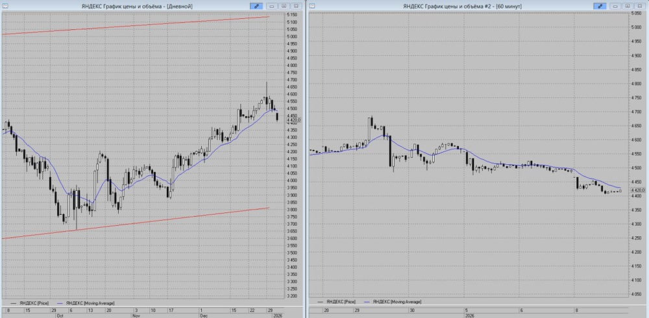Image resolution: width=649 pixels, height=318 pixels.
Task: Click the current price tag 4 420,0 on the daily chart
Action: (293, 120)
